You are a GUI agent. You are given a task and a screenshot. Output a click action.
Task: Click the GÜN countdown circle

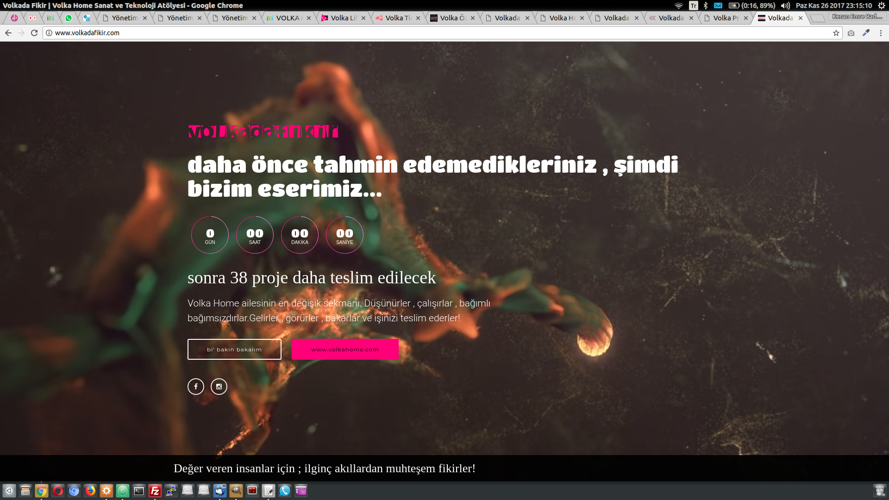click(210, 235)
